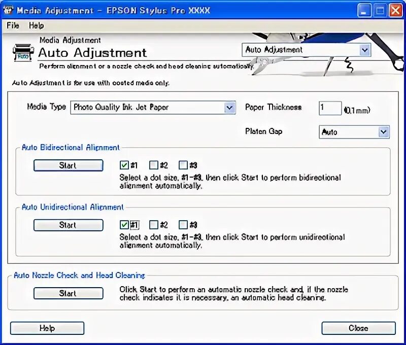Click the "(0.1mm)" unit text

tap(357, 111)
